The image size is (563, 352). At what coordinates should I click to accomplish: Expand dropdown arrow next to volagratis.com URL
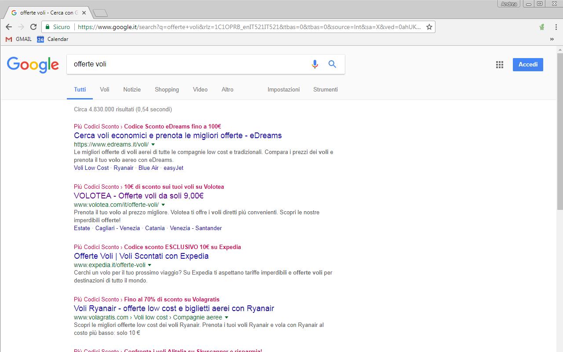227,317
